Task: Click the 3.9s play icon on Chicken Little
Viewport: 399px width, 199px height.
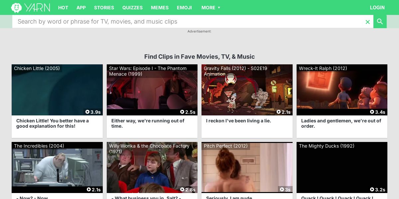Action: coord(87,112)
